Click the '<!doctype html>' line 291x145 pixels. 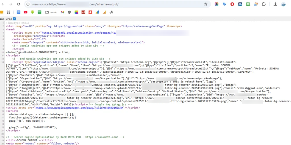coord(17,23)
